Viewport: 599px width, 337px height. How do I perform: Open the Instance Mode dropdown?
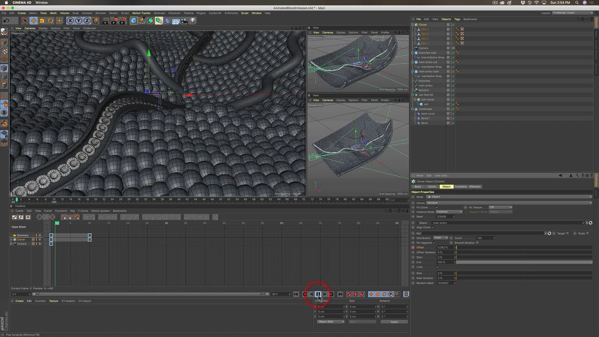pos(449,212)
